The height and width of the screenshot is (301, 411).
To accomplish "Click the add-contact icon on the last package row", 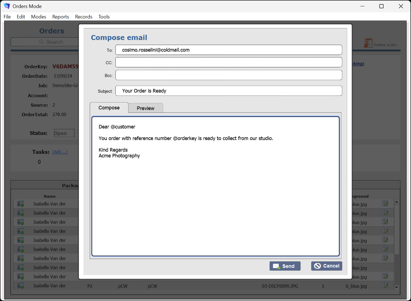I will 20,286.
